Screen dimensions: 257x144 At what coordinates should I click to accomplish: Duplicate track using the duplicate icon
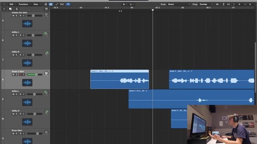point(10,9)
